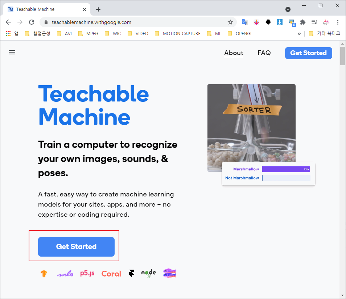Open the tab search dropdown arrow
This screenshot has width=346, height=299.
tap(288, 9)
